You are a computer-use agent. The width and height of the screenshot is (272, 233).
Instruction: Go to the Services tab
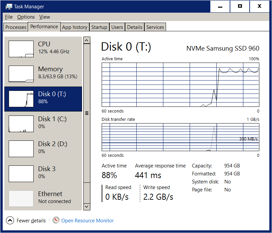click(x=155, y=27)
